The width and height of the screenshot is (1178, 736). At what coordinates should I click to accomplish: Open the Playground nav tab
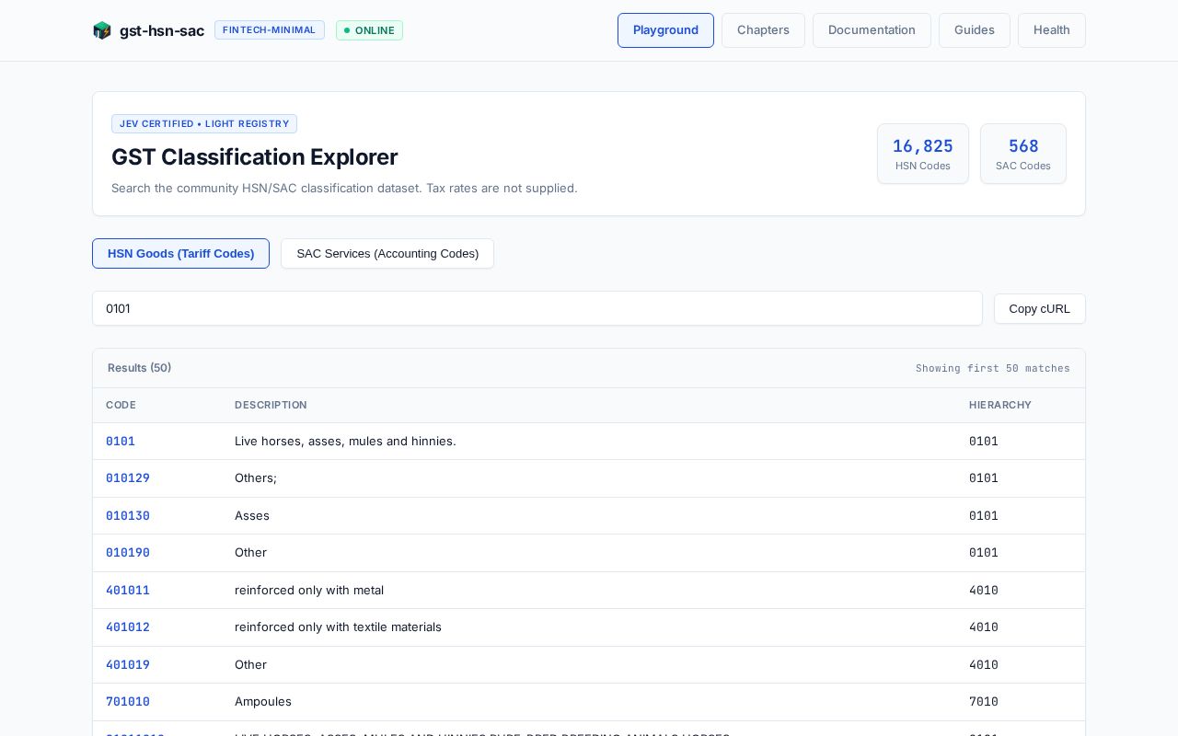(665, 30)
